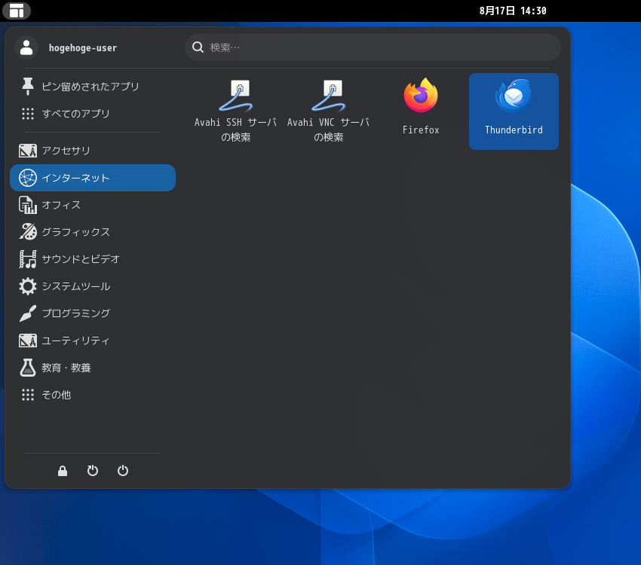Select the アクセサリ category

[93, 151]
